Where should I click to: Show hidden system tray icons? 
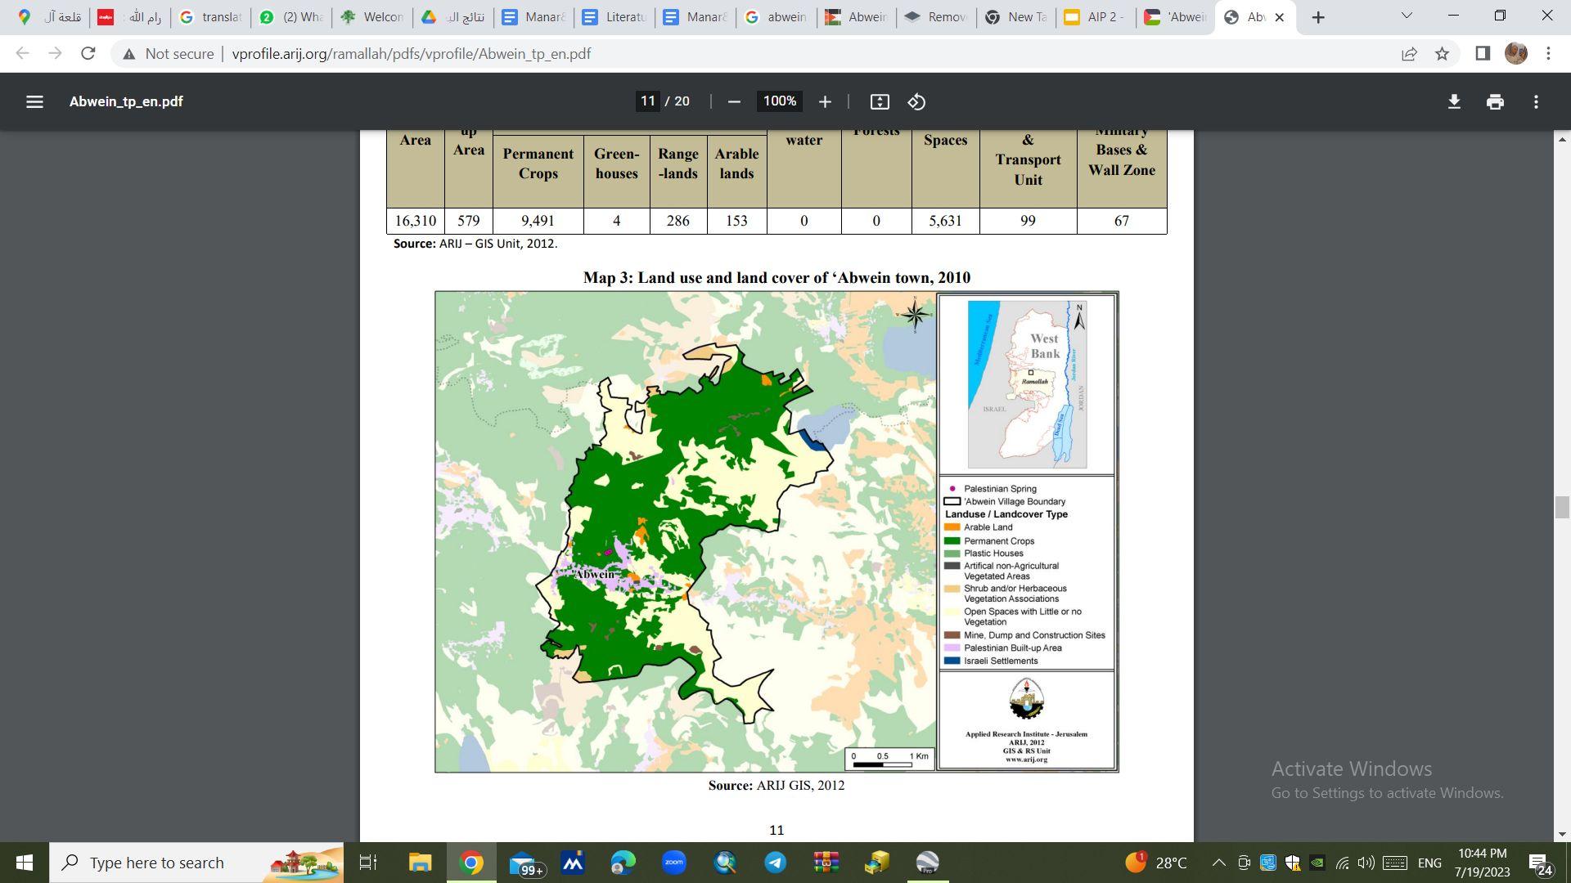(1218, 863)
